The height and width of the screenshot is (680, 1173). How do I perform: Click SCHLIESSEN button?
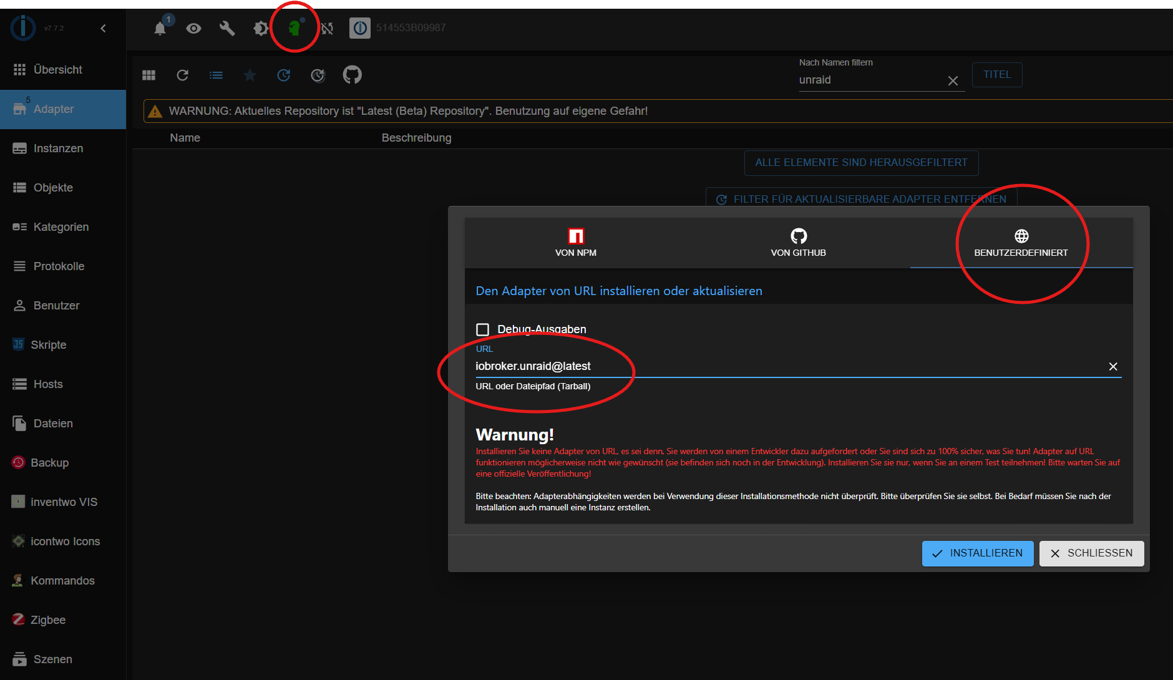pyautogui.click(x=1091, y=553)
